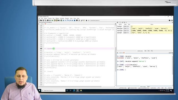Open the View menu
Viewport: 178px width, 100px height.
click(75, 18)
